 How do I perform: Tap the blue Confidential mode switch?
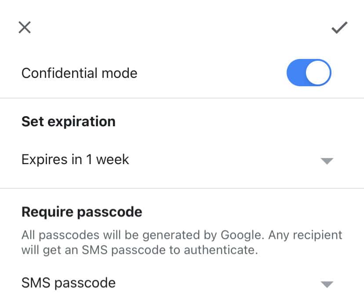click(309, 72)
